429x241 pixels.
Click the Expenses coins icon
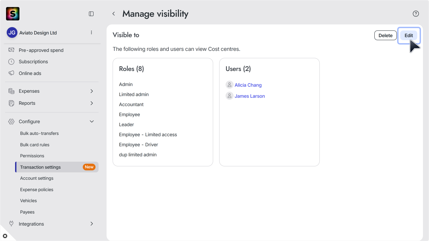click(11, 91)
